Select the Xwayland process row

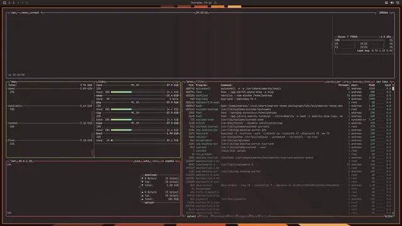288,134
